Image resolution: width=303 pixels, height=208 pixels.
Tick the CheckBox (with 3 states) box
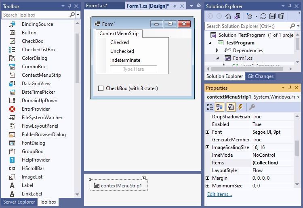[x=101, y=88]
